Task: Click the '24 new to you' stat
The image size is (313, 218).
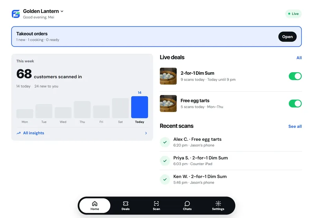Action: [x=46, y=86]
